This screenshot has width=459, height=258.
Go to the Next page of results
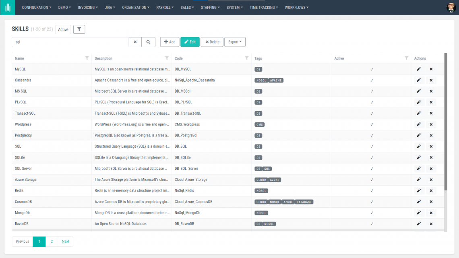coord(65,241)
